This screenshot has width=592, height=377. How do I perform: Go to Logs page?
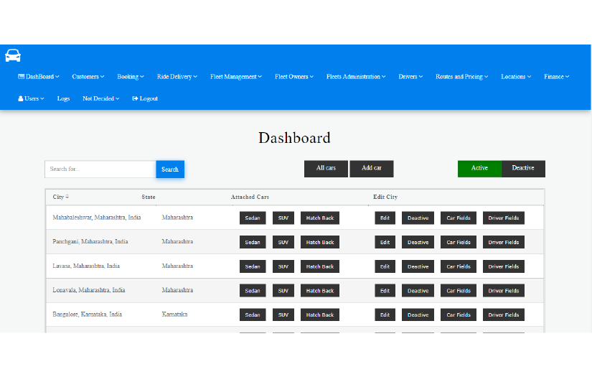pos(63,98)
